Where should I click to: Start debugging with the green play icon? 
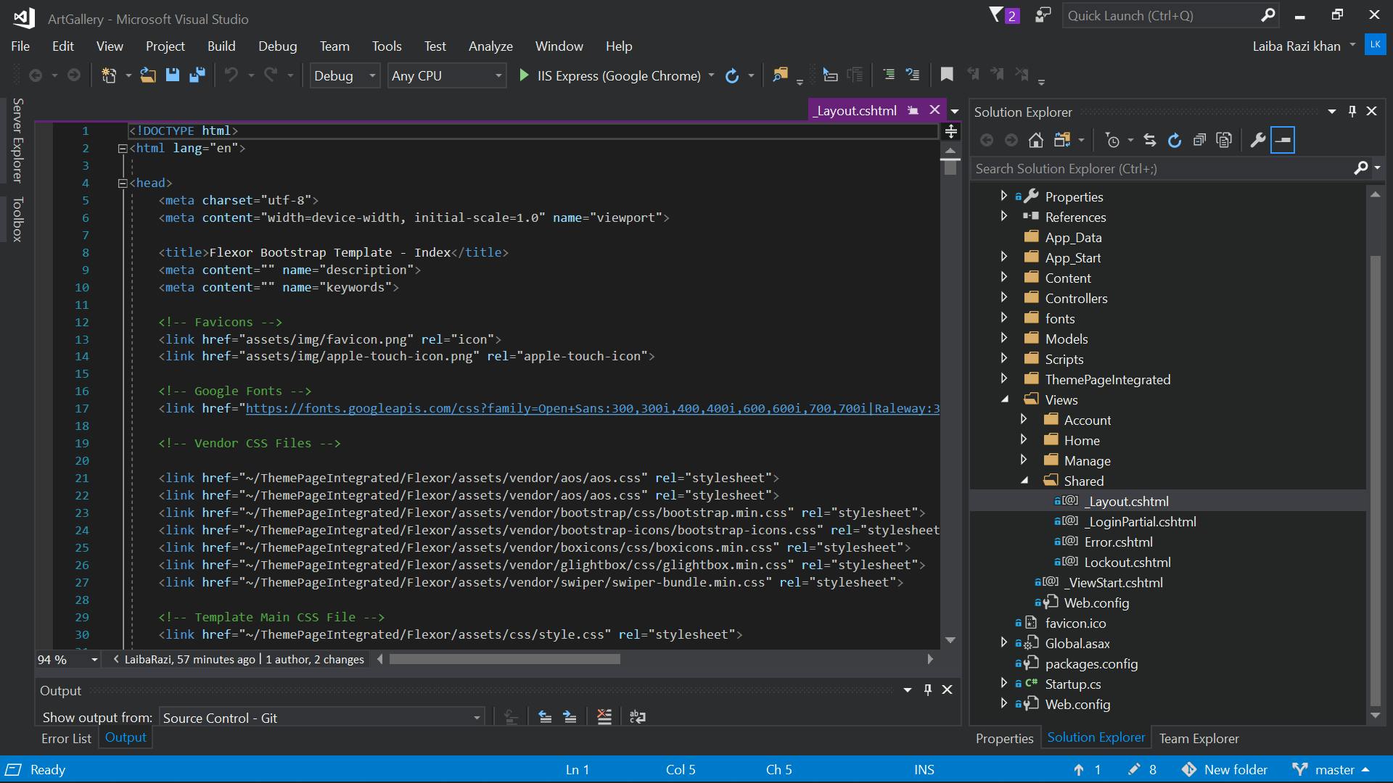(x=524, y=75)
